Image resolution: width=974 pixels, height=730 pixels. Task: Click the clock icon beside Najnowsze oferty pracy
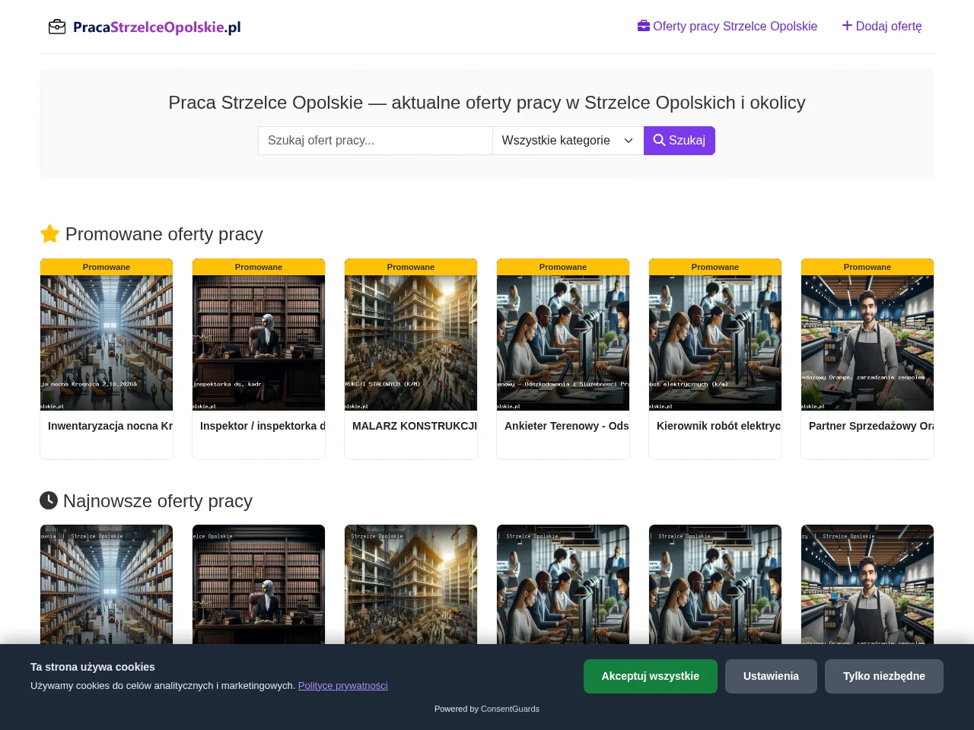tap(49, 500)
